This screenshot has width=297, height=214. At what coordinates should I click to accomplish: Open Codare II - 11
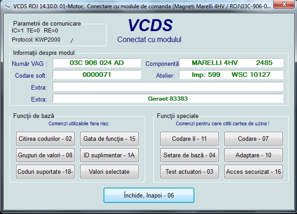tap(189, 139)
